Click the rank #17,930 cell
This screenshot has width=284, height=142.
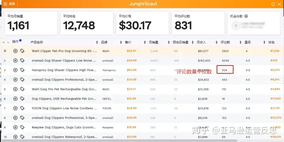point(275,98)
